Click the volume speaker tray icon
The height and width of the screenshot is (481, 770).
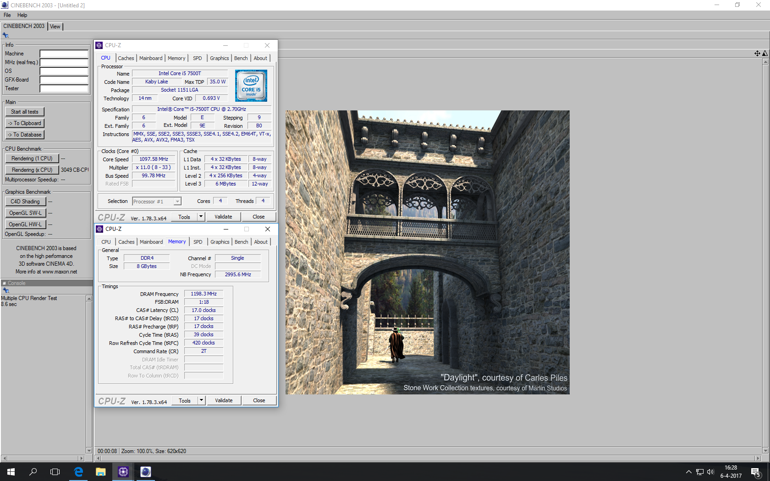pos(710,472)
